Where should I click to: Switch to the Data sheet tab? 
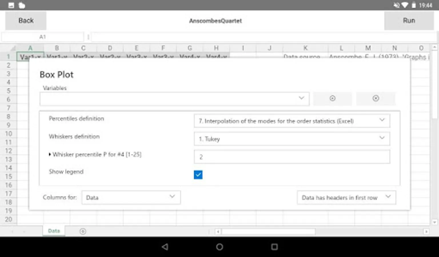[54, 231]
